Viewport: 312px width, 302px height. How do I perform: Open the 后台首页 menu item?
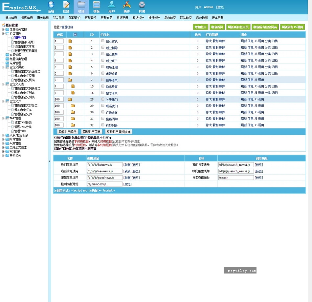170,18
